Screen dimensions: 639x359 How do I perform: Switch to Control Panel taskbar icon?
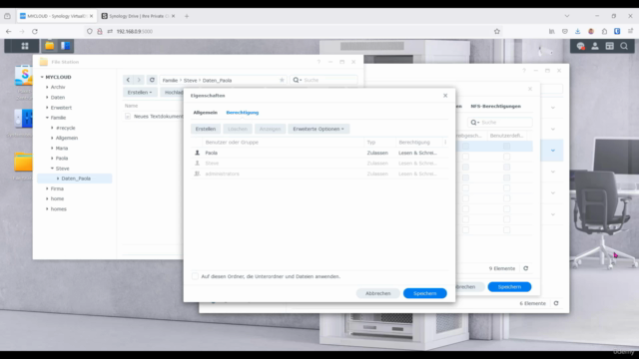pyautogui.click(x=65, y=46)
